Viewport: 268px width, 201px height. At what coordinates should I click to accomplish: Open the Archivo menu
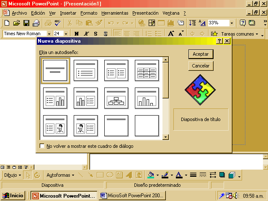(x=20, y=13)
